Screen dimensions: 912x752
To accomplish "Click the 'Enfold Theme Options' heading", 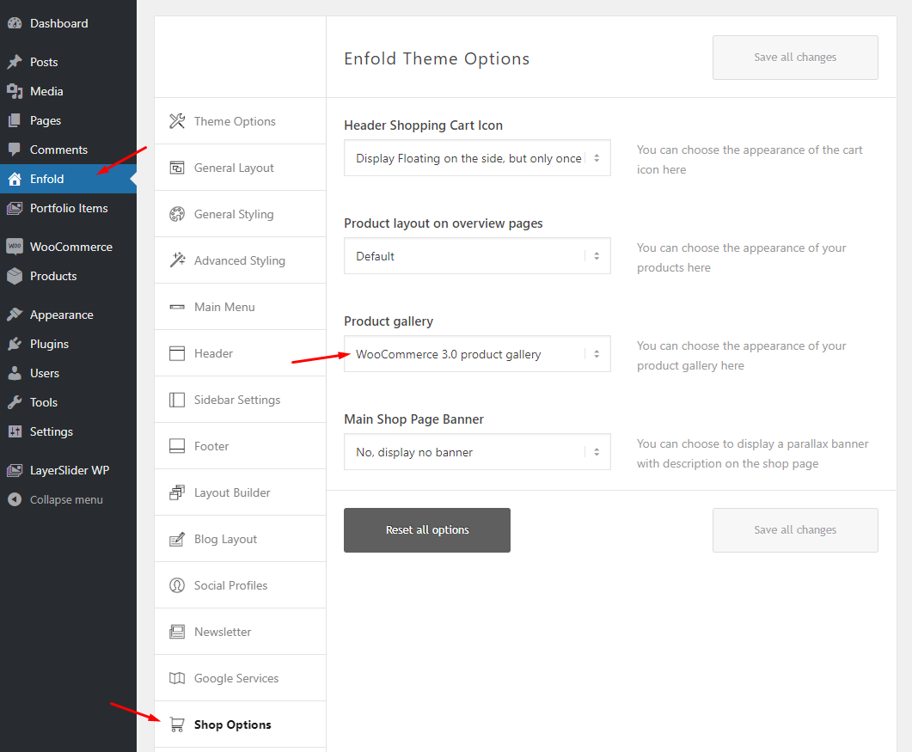I will click(x=437, y=58).
